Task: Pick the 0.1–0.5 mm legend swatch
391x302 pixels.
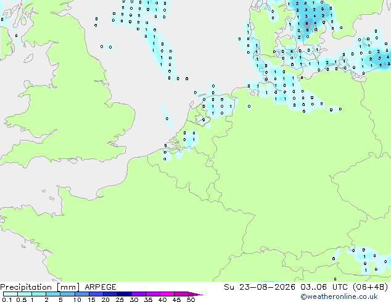Action: (10, 294)
